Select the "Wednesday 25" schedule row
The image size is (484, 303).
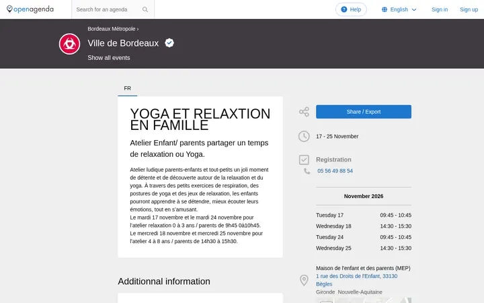(364, 248)
